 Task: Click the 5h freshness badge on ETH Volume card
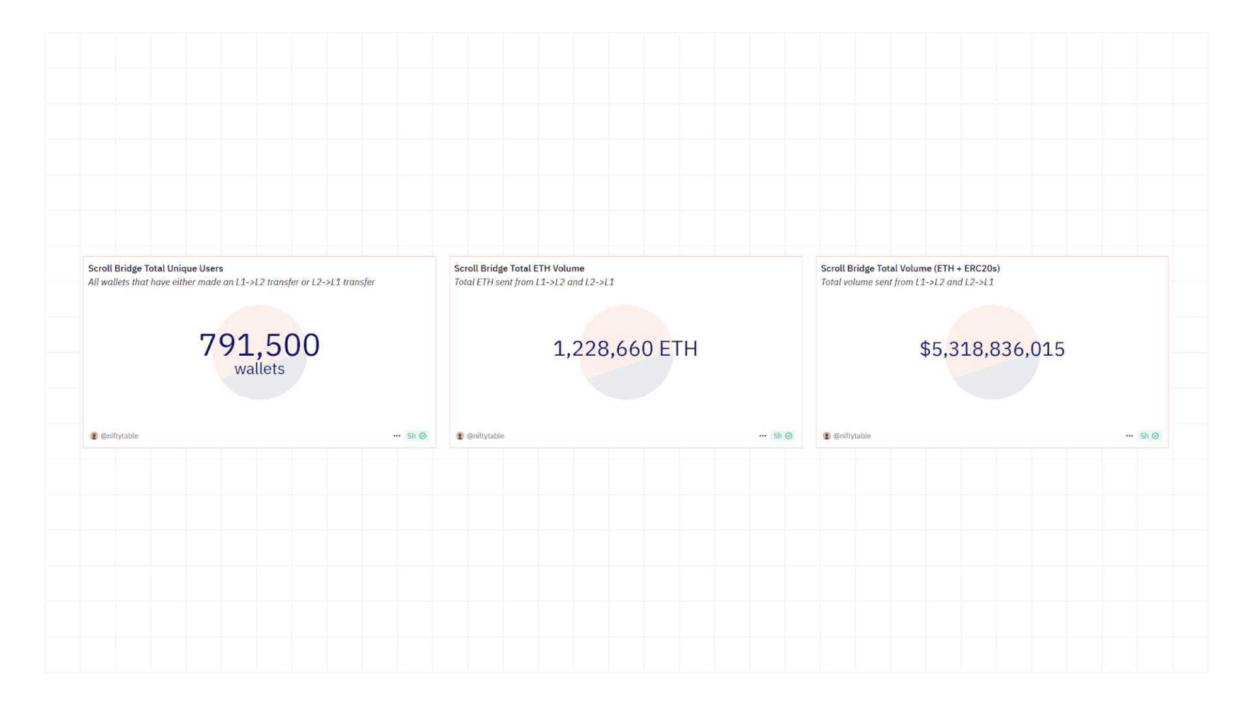[778, 435]
